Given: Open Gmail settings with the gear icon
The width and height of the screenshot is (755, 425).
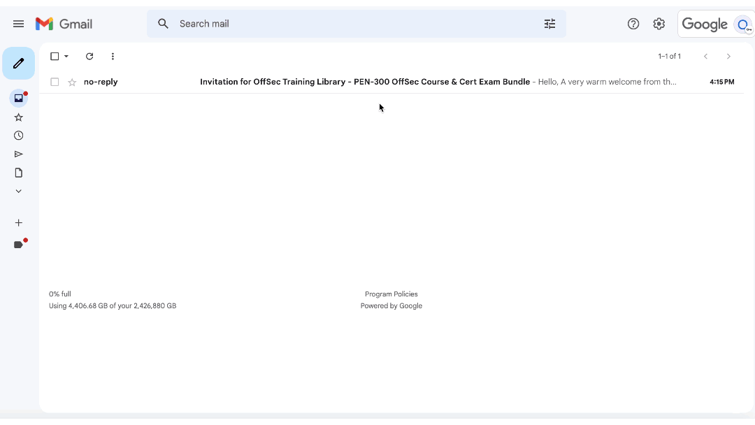Looking at the screenshot, I should coord(659,23).
